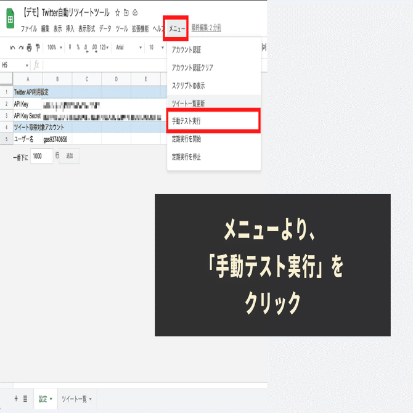Expand the name box H5 dropdown
Viewport: 413px width, 413px height.
27,65
